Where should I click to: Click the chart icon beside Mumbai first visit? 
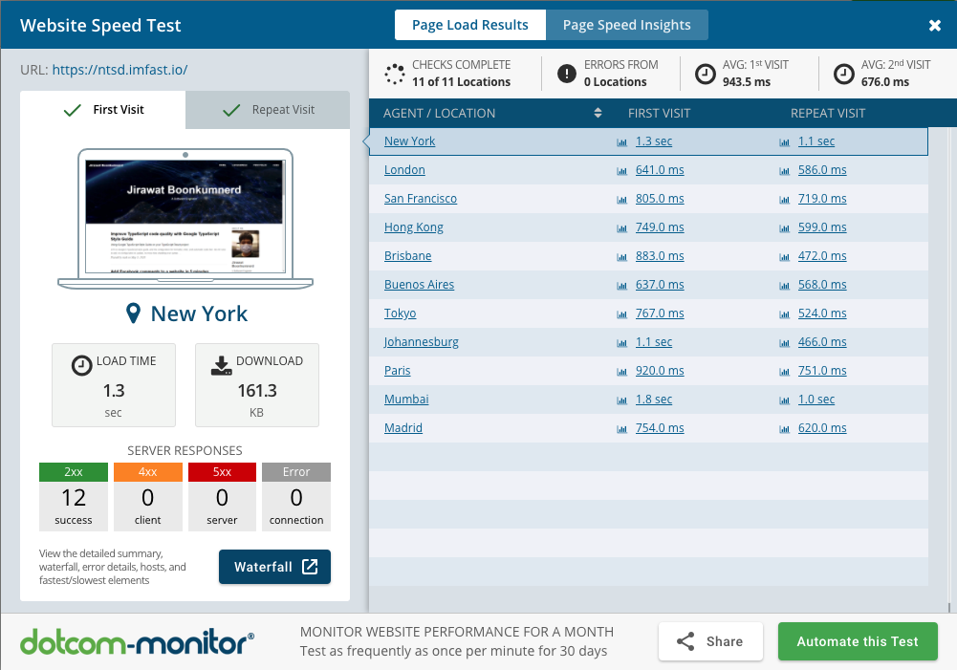click(622, 400)
